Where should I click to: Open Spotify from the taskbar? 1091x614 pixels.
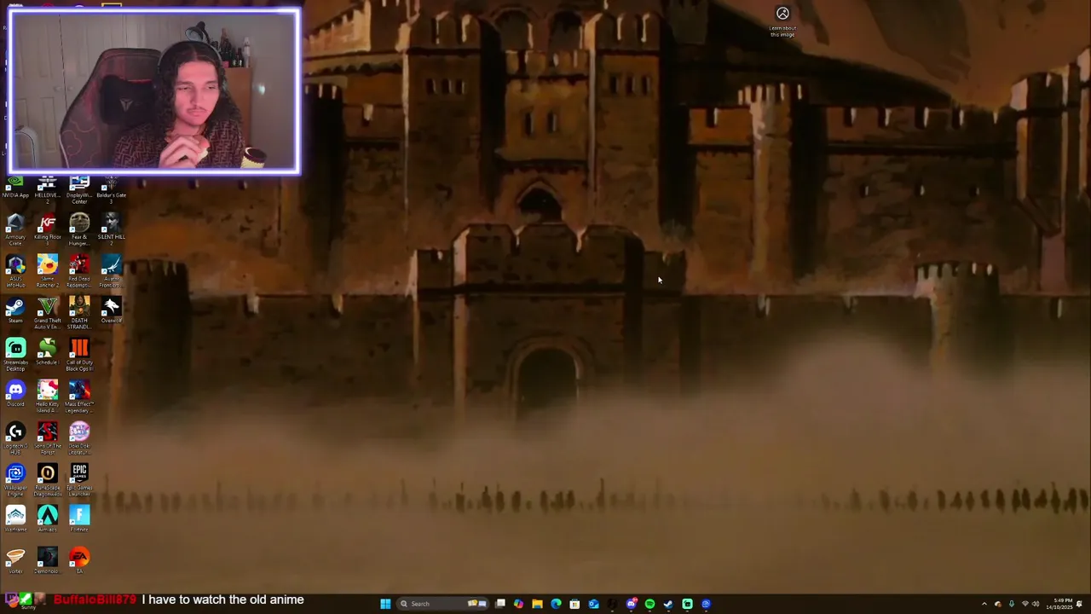coord(649,604)
